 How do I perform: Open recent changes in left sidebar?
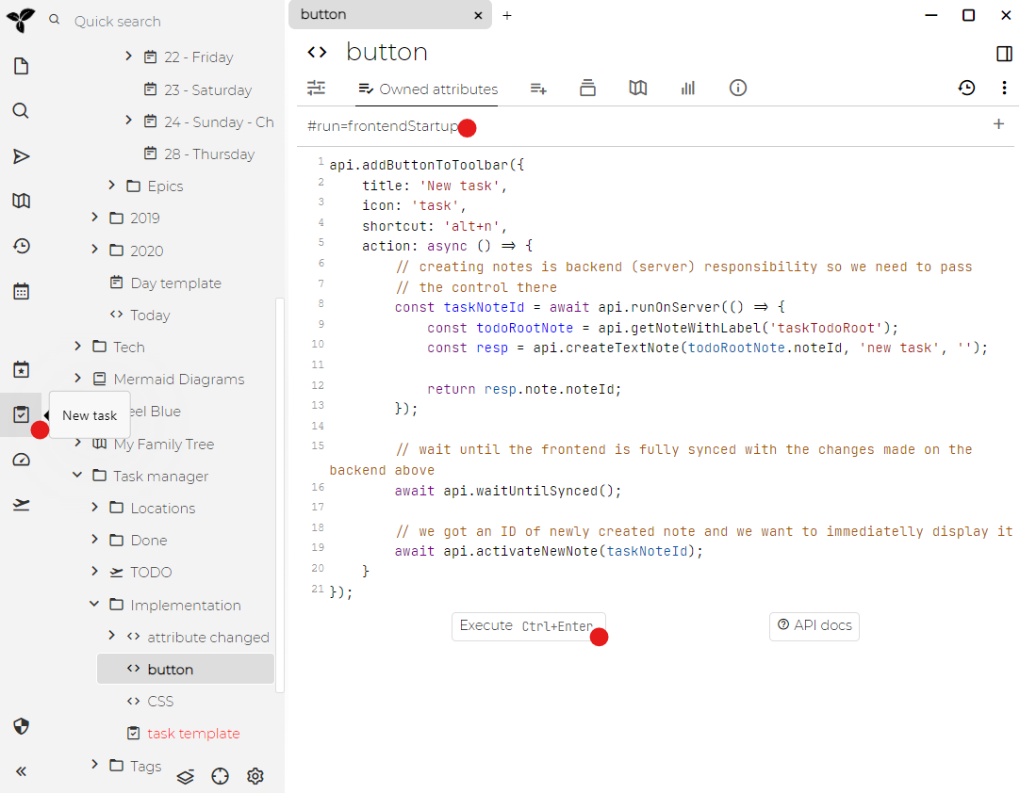coord(21,246)
